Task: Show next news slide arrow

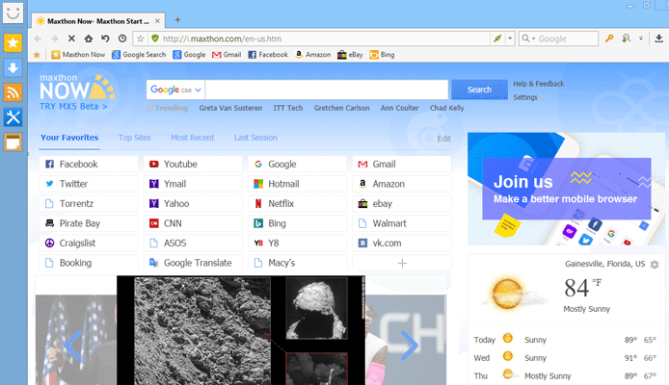Action: (x=409, y=346)
